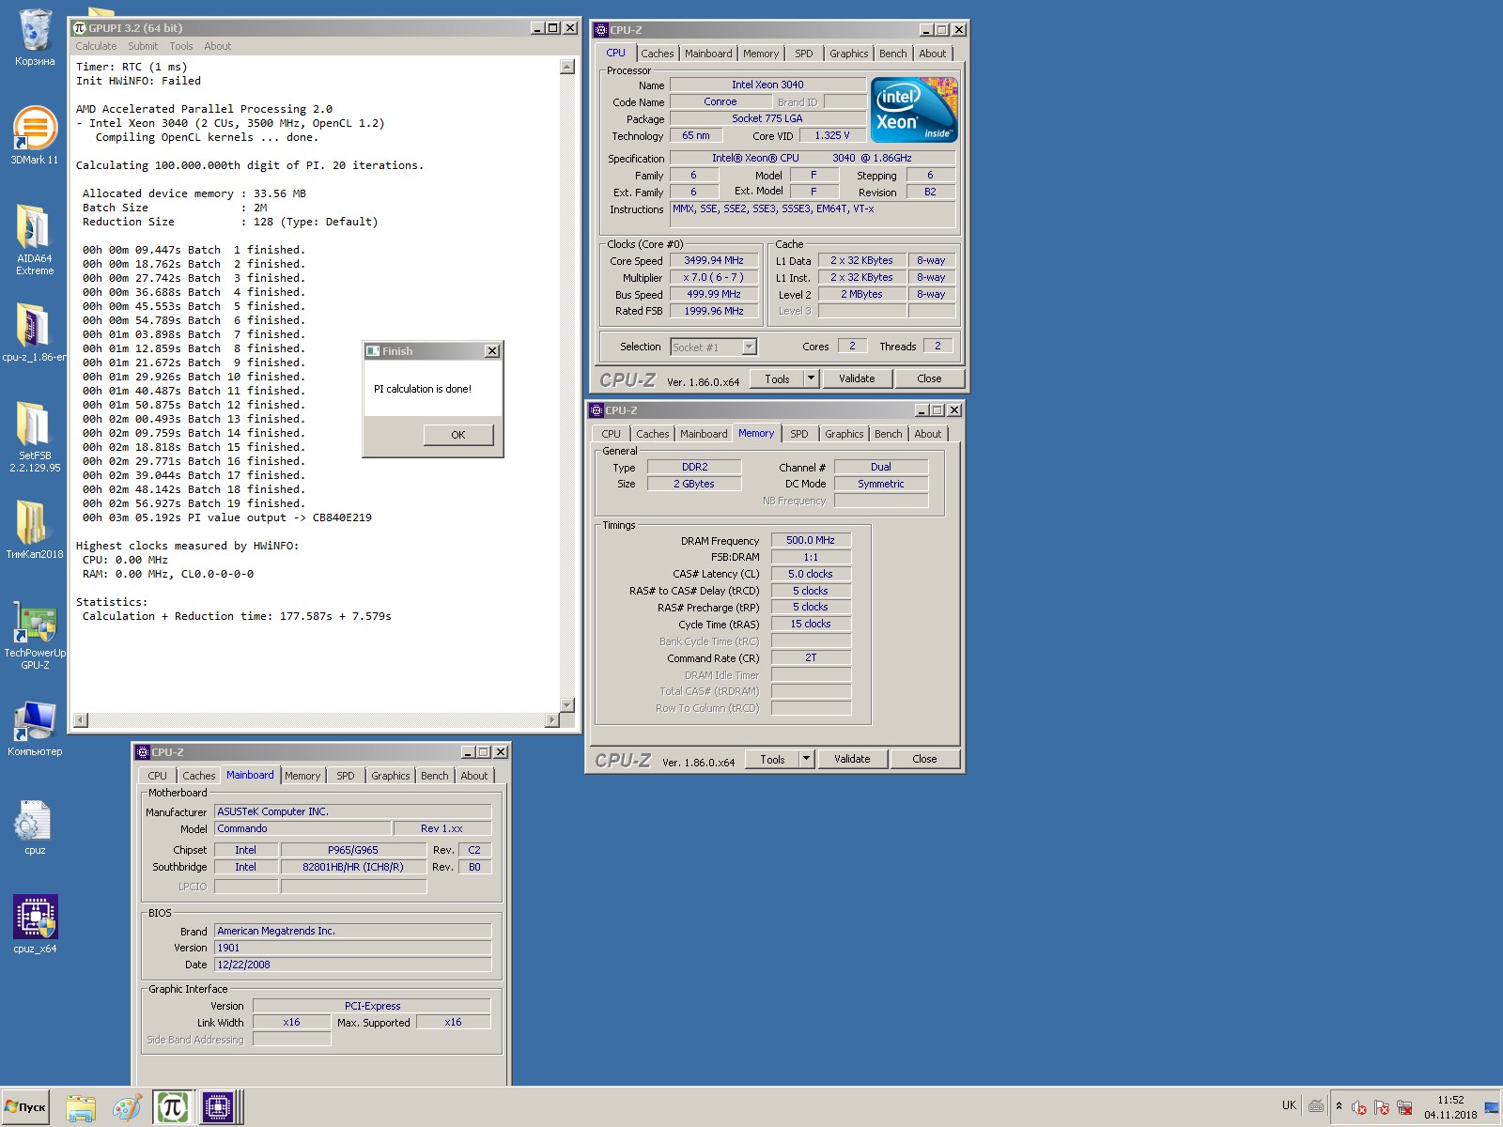Screen dimensions: 1503x1127
Task: Click Tools button in Memory CPU-Z window
Action: pos(773,759)
